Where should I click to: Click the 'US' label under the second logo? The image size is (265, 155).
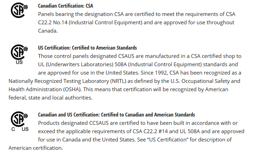tap(19, 62)
